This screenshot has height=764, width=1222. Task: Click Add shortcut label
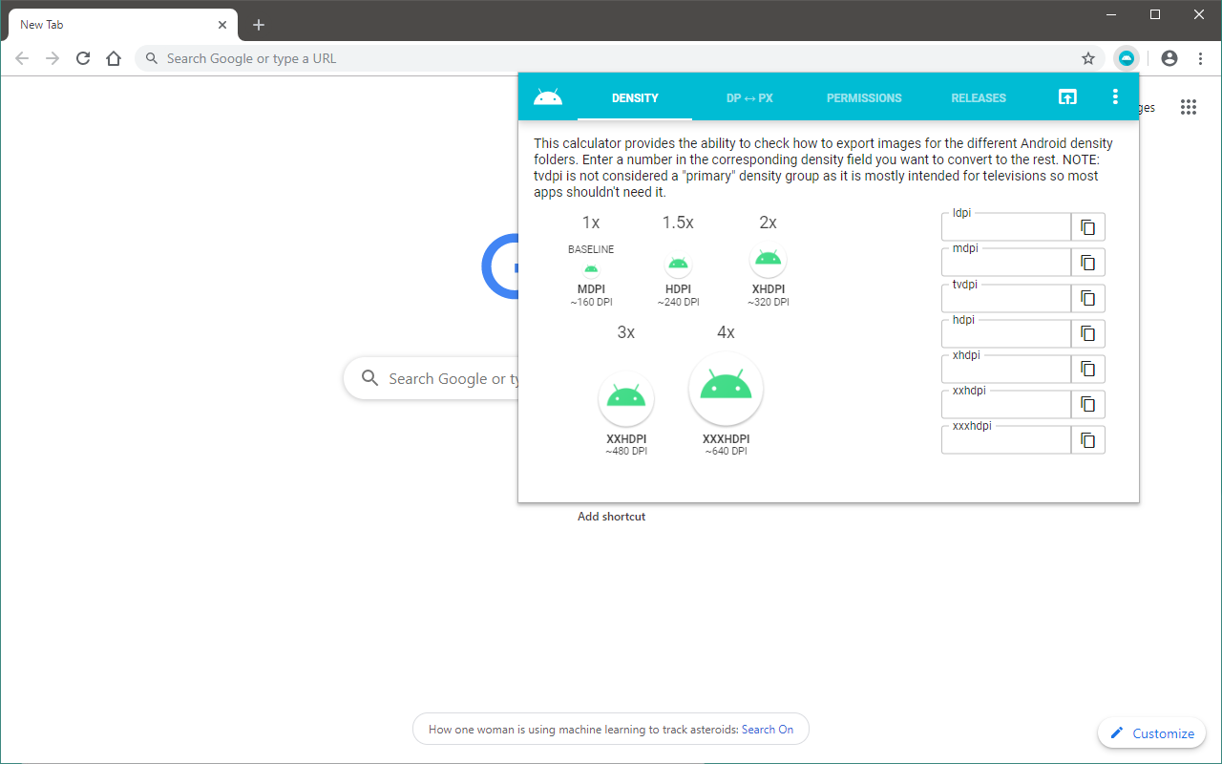click(x=612, y=517)
